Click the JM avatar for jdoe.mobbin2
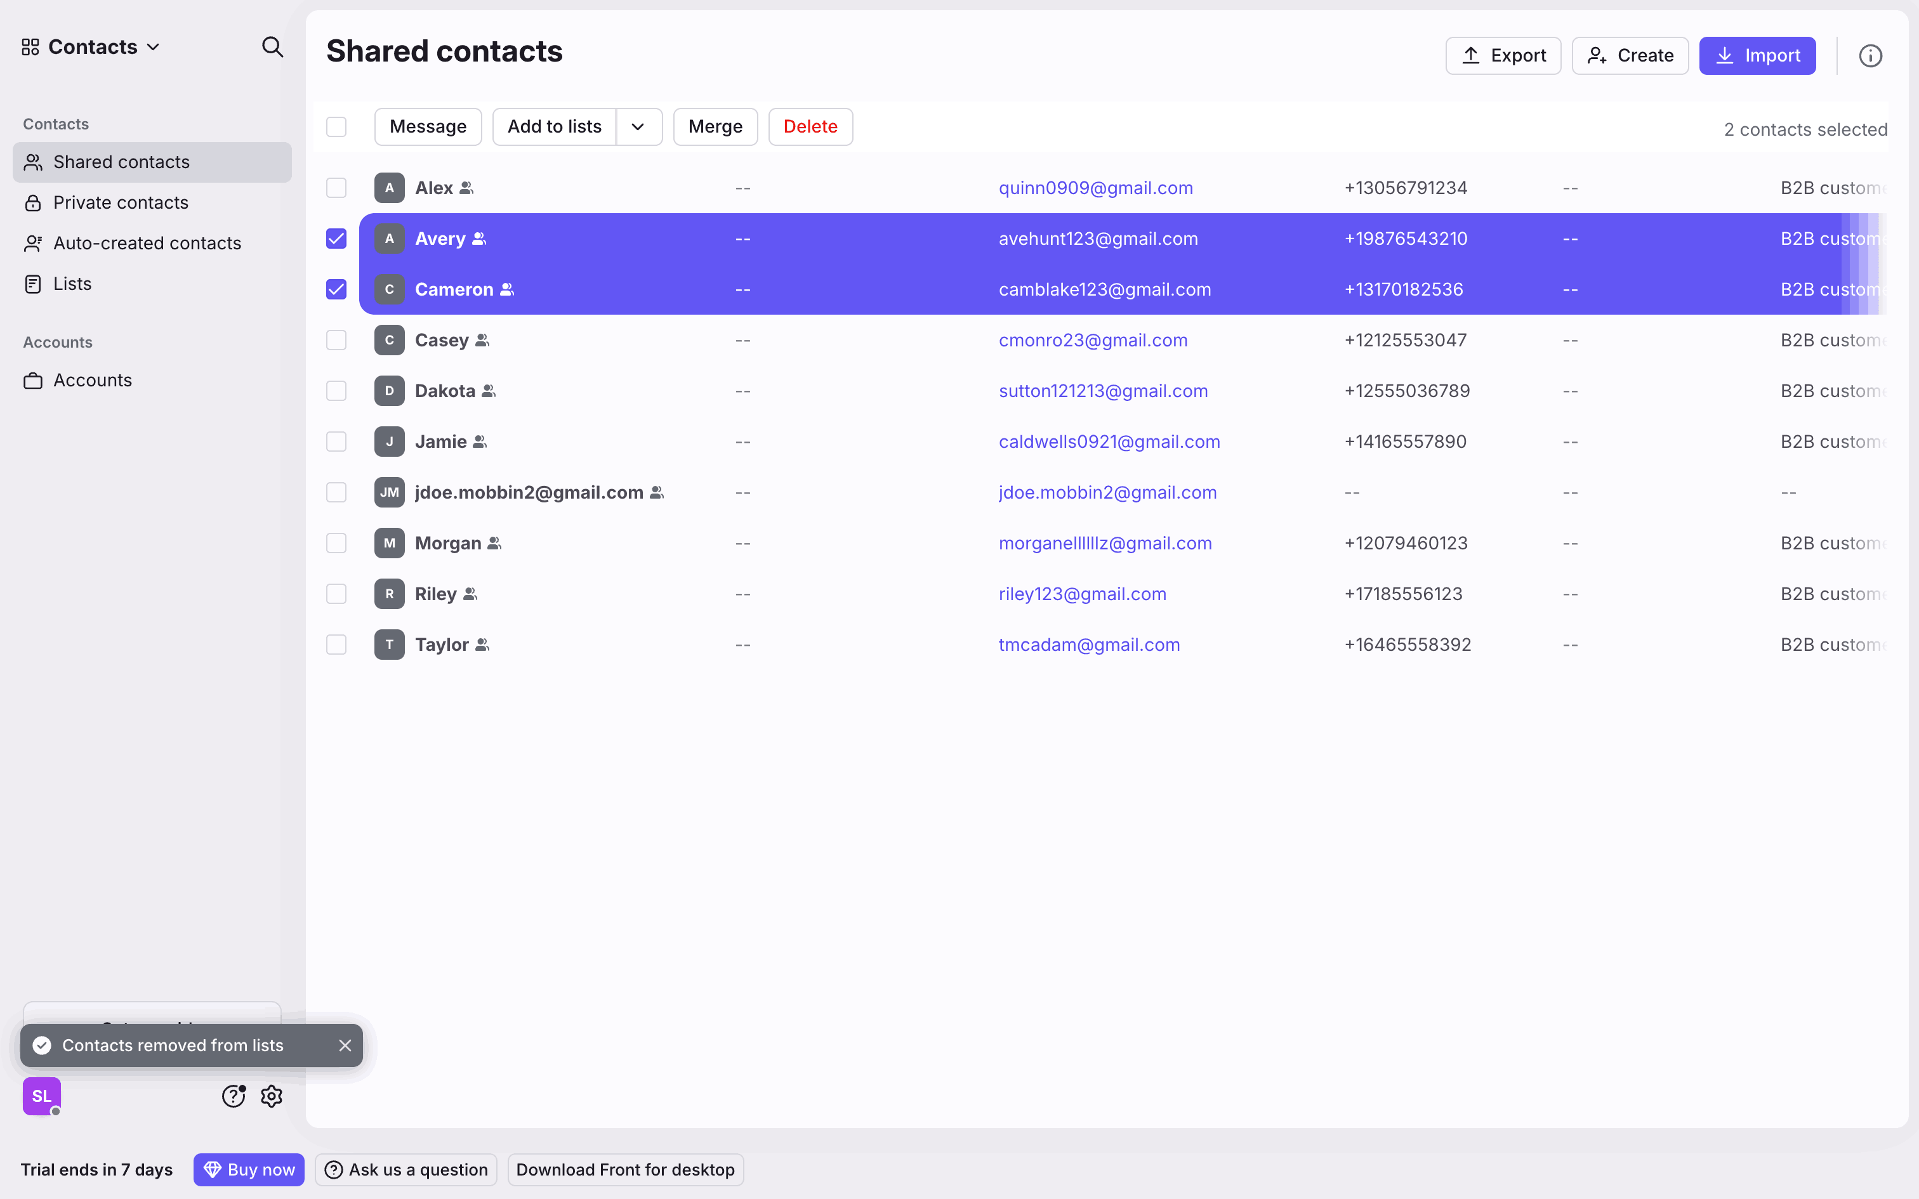Image resolution: width=1919 pixels, height=1199 pixels. tap(390, 492)
